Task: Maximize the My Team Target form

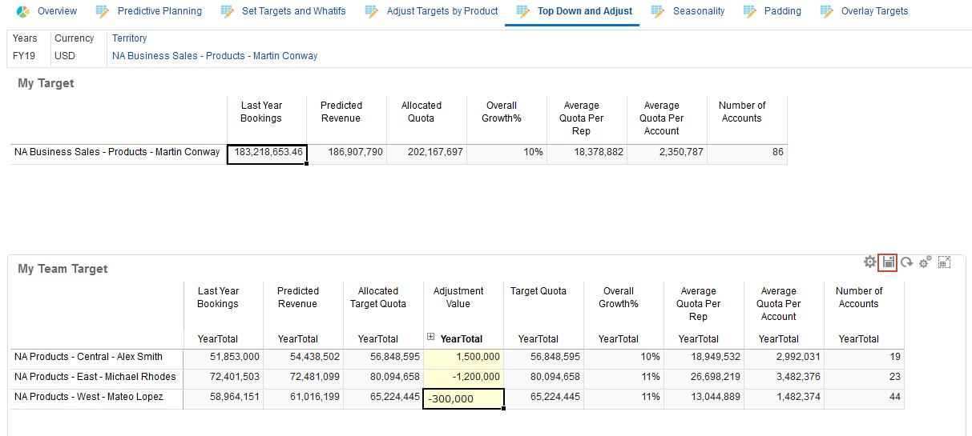Action: pos(945,262)
